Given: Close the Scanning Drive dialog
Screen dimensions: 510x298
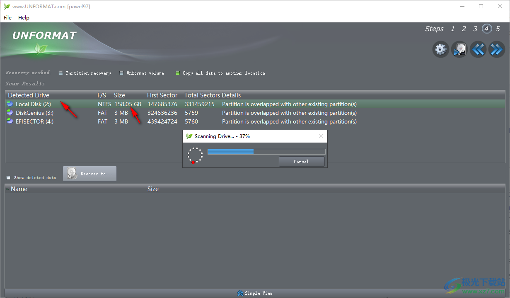Looking at the screenshot, I should (x=321, y=136).
